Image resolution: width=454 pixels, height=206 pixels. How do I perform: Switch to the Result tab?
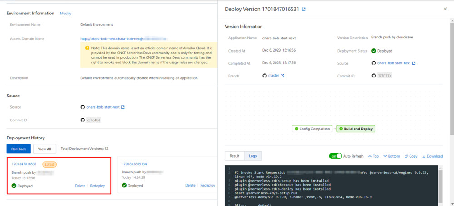tap(234, 156)
